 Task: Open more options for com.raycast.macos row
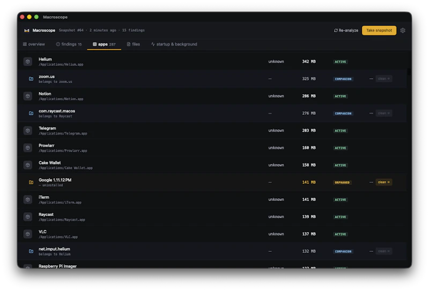click(x=371, y=113)
